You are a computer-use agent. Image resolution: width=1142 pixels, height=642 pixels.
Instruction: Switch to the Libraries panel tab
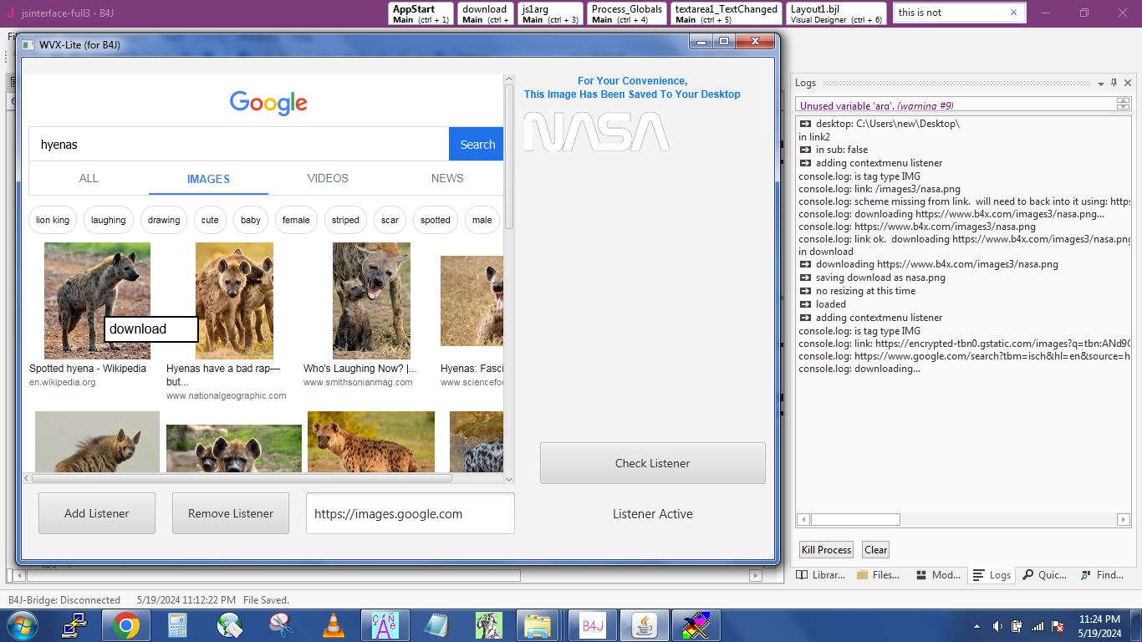pos(820,575)
